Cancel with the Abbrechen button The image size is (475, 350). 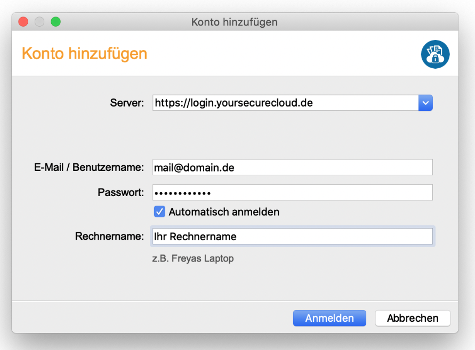(413, 318)
